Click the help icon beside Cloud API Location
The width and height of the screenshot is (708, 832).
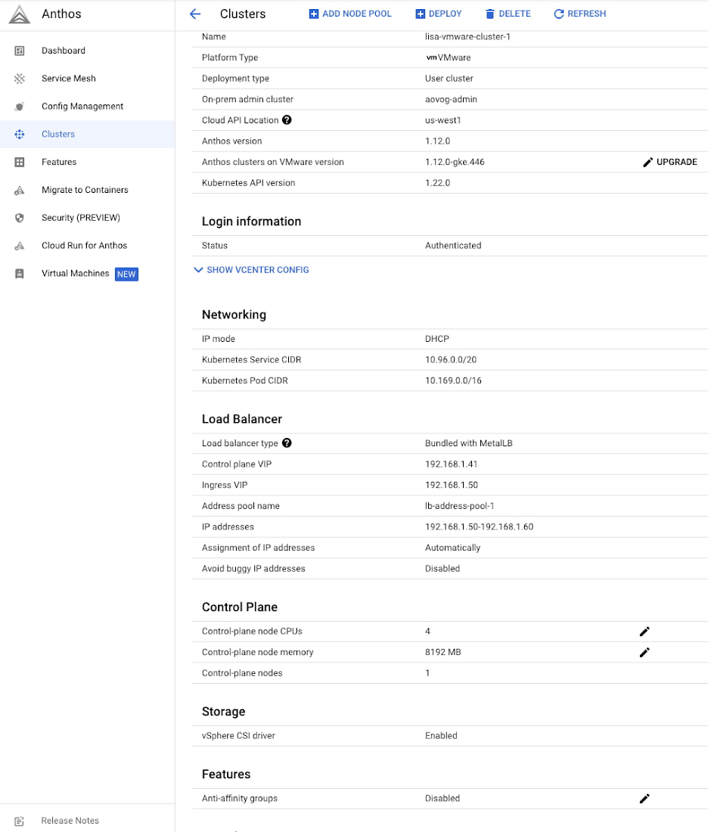tap(287, 120)
